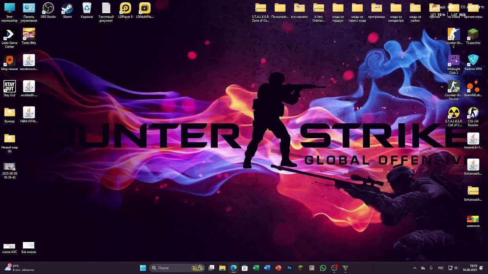Viewport: 488px width, 274px height.
Task: Select the Midnight Club 2 shortcut
Action: (454, 64)
